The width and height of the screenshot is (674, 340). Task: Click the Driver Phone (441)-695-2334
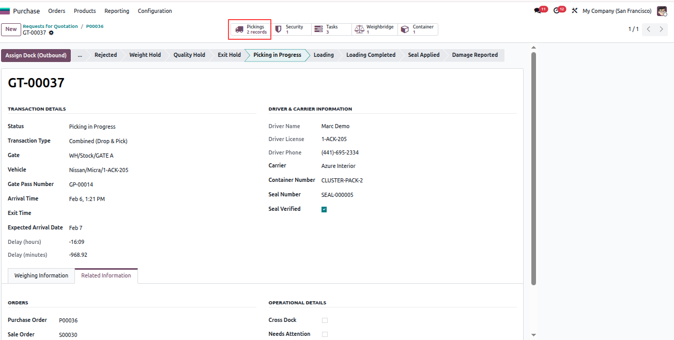coord(340,152)
